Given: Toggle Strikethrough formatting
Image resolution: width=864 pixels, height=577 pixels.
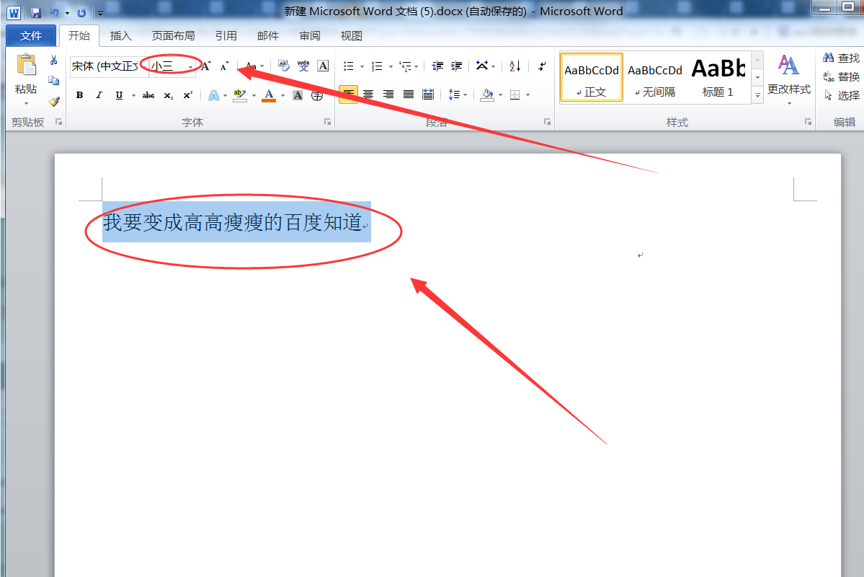Looking at the screenshot, I should pos(148,95).
